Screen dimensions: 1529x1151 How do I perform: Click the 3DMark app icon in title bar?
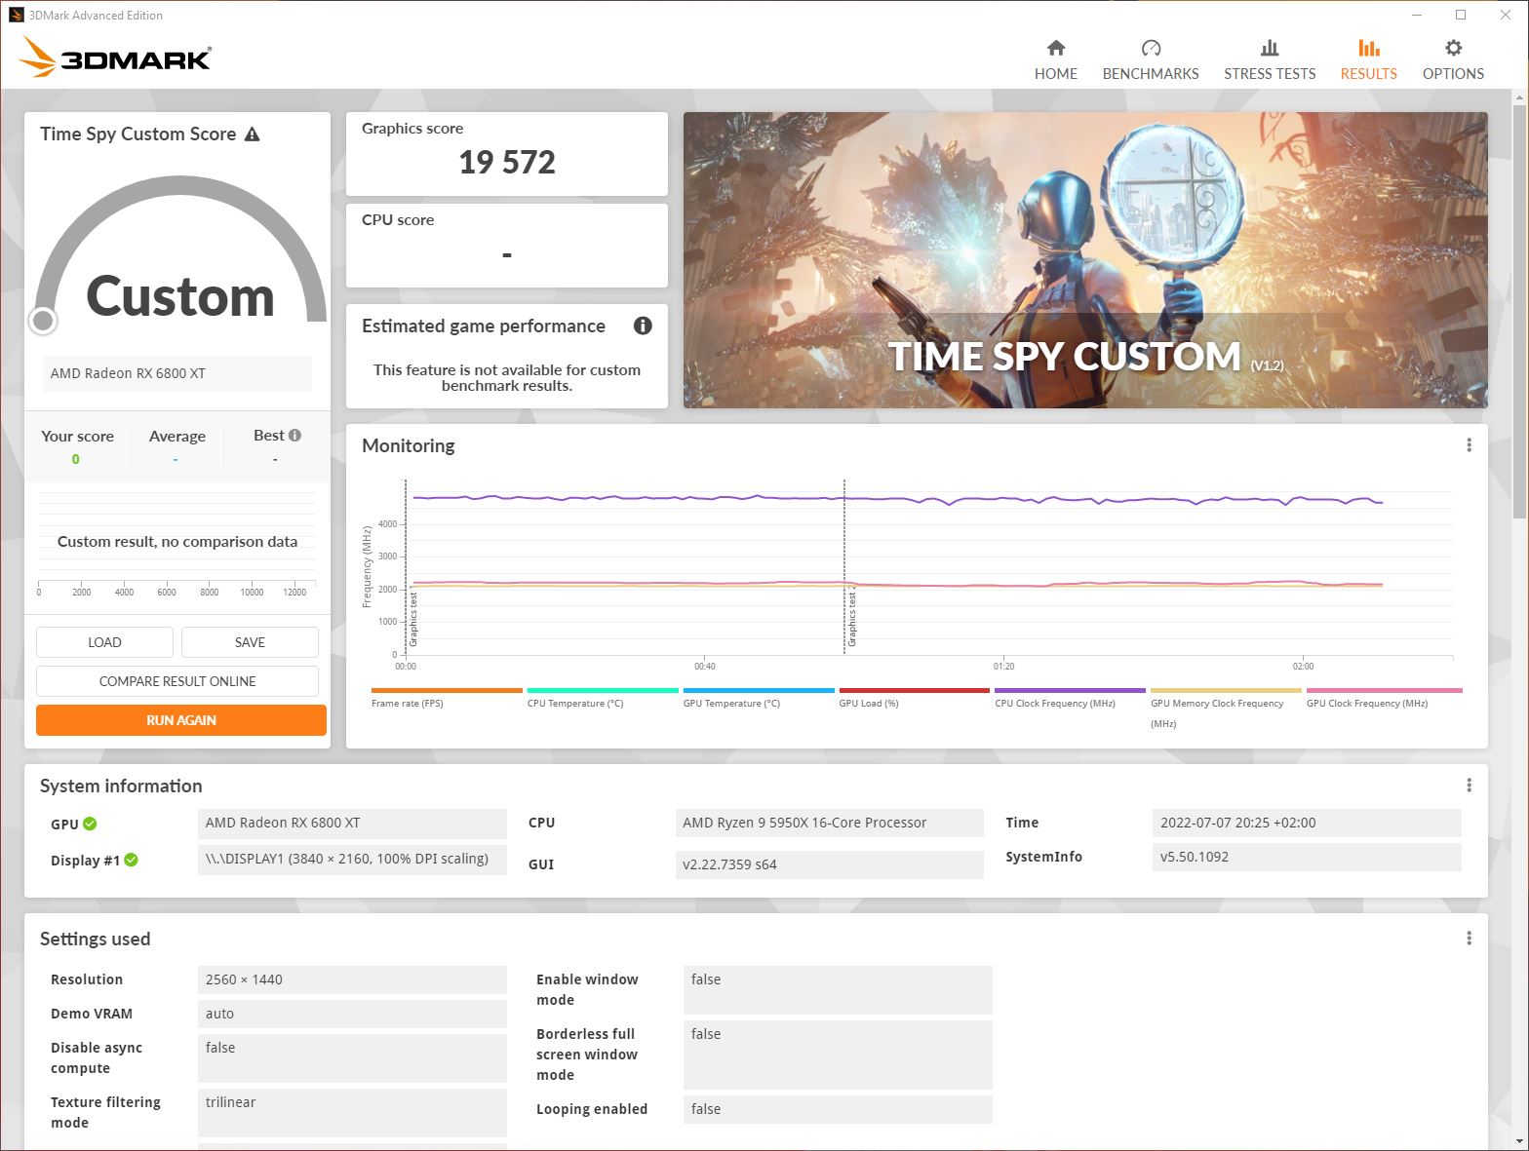[16, 15]
